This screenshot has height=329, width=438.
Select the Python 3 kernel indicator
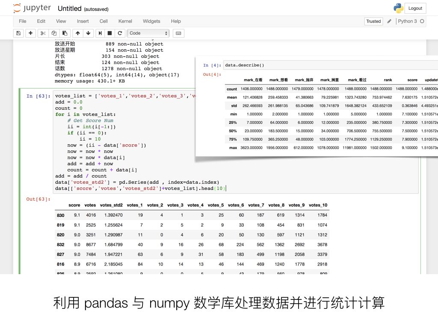(x=409, y=21)
